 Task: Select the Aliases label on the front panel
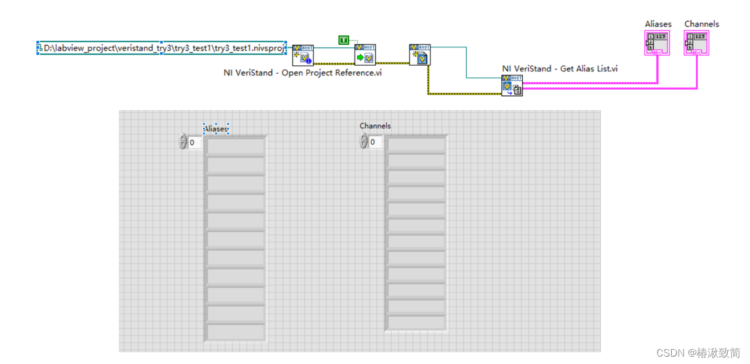(216, 129)
